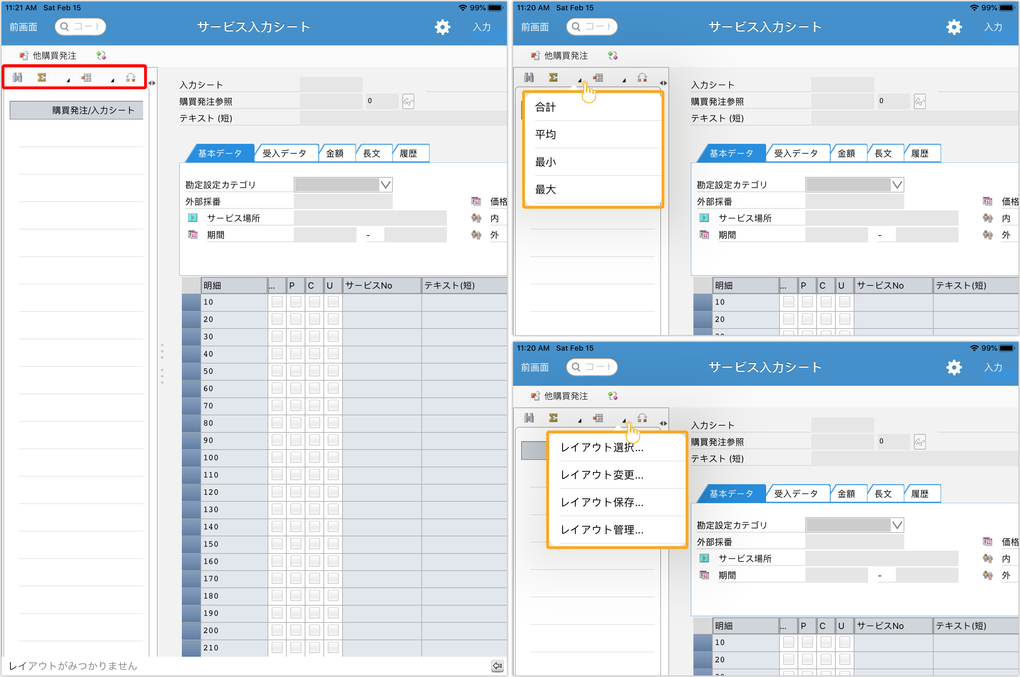Tap the コード search field in left screenshot

coord(81,27)
